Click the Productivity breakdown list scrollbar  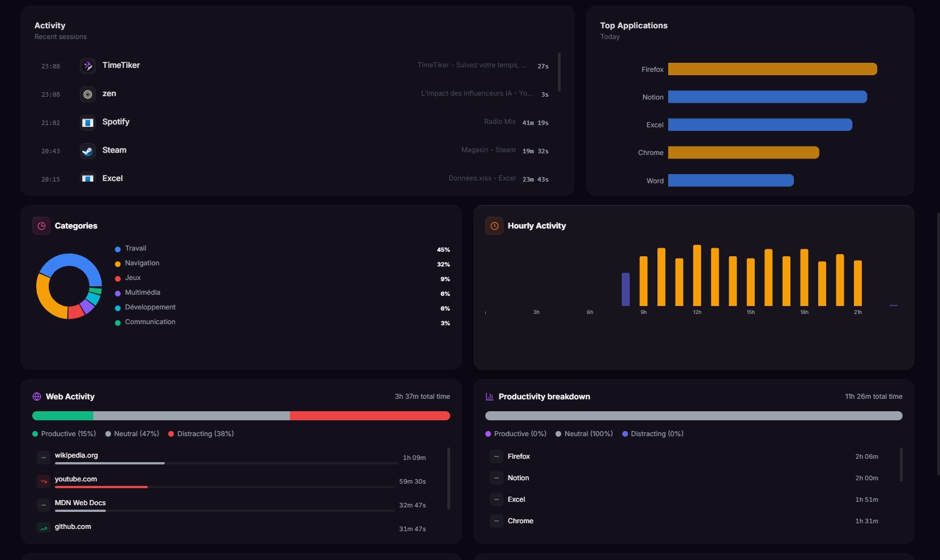[x=901, y=464]
